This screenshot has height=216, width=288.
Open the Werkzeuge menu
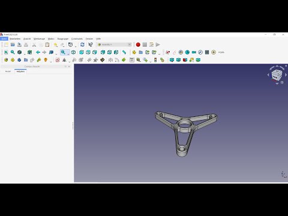click(x=39, y=38)
